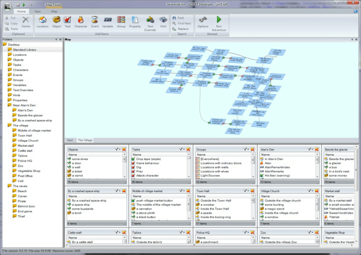Screen dimensions: 361x255
Task: Click the Hint icon in ribbon
Action: coord(163,22)
